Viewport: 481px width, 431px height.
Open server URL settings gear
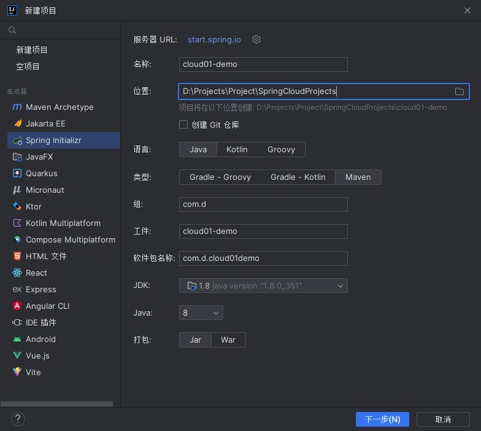click(256, 39)
